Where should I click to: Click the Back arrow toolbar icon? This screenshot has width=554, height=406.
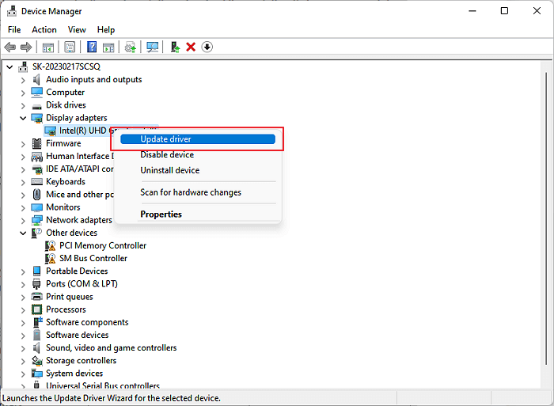9,47
